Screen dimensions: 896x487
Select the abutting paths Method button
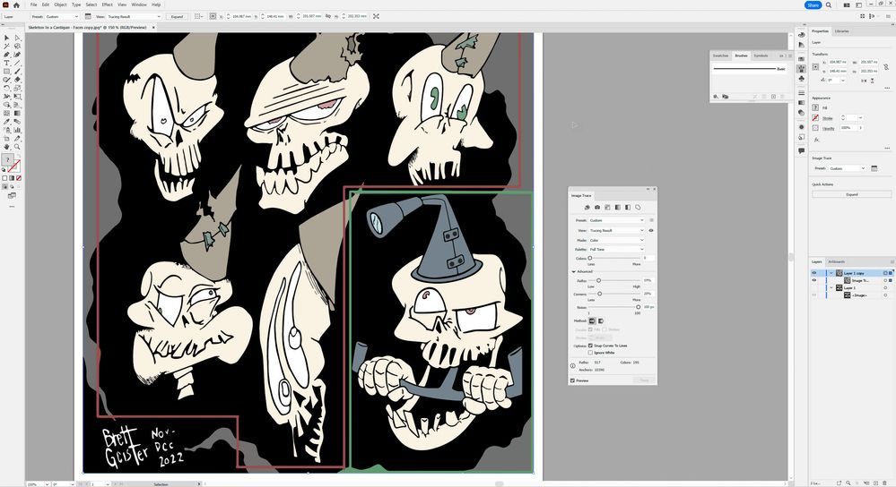(592, 321)
